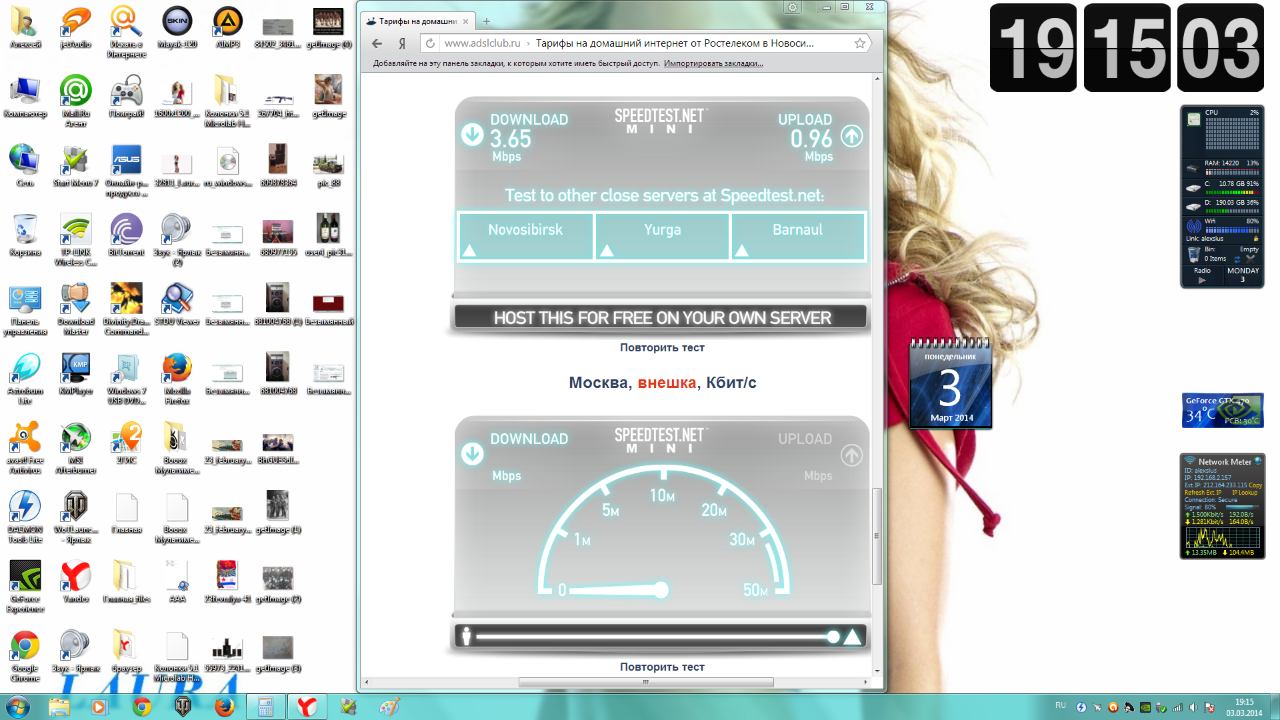Viewport: 1280px width, 720px height.
Task: Click the lower 'Повторить тест' link
Action: pos(662,667)
